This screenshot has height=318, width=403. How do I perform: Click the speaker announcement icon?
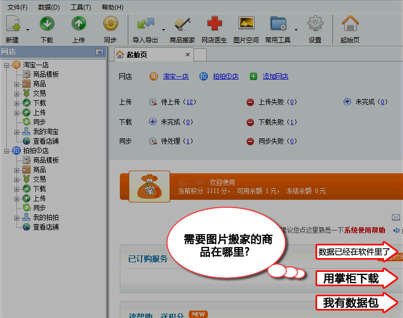(x=396, y=231)
